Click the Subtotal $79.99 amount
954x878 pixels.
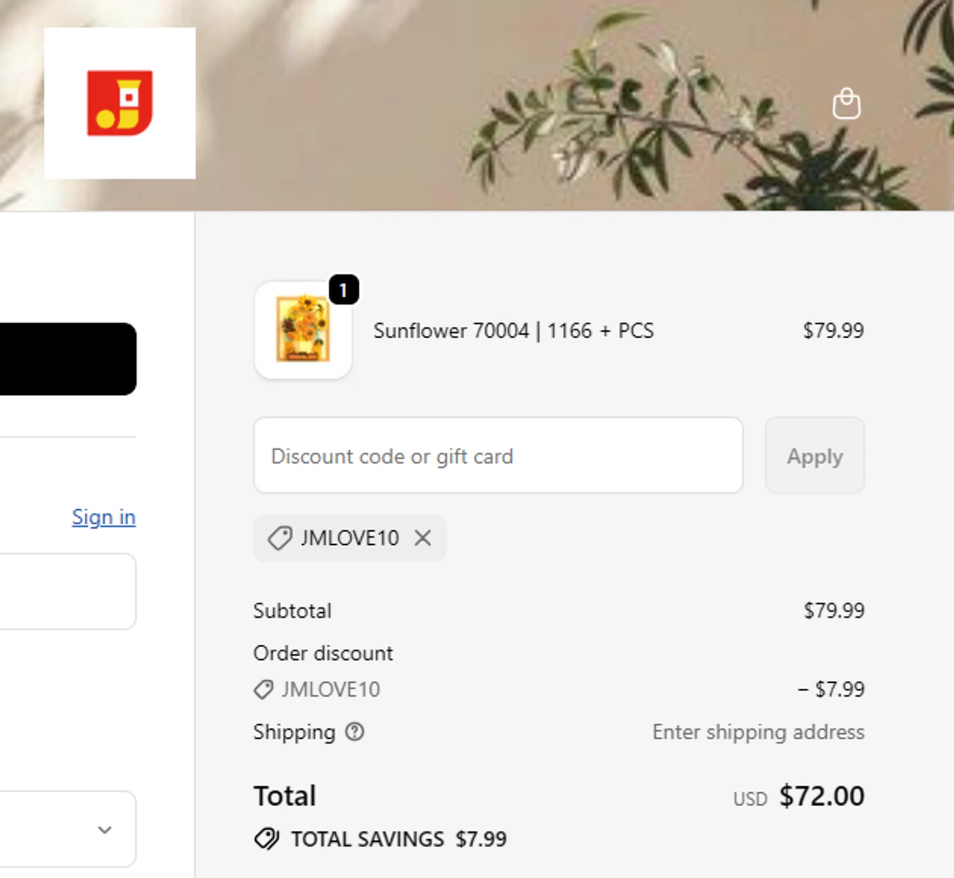834,610
